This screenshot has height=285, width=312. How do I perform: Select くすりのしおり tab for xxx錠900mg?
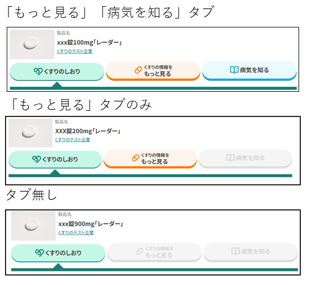(58, 253)
